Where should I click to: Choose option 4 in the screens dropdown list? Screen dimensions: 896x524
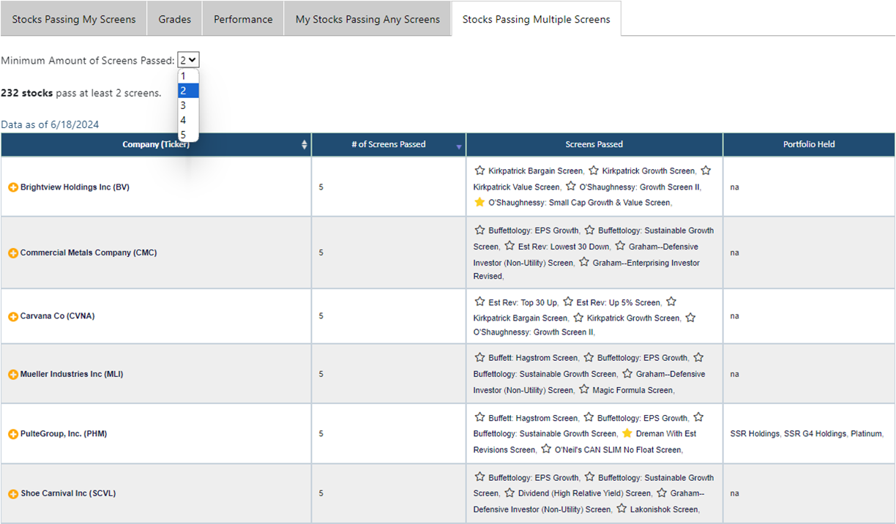(x=188, y=120)
